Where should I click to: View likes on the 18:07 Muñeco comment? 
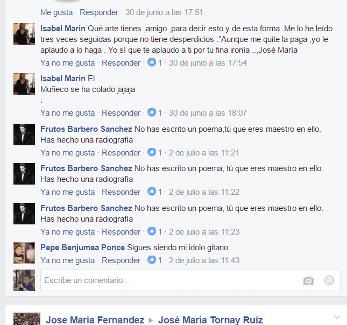(154, 112)
